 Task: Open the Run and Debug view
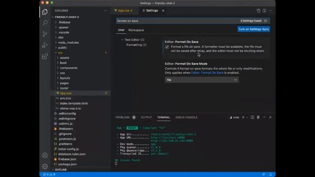45,45
